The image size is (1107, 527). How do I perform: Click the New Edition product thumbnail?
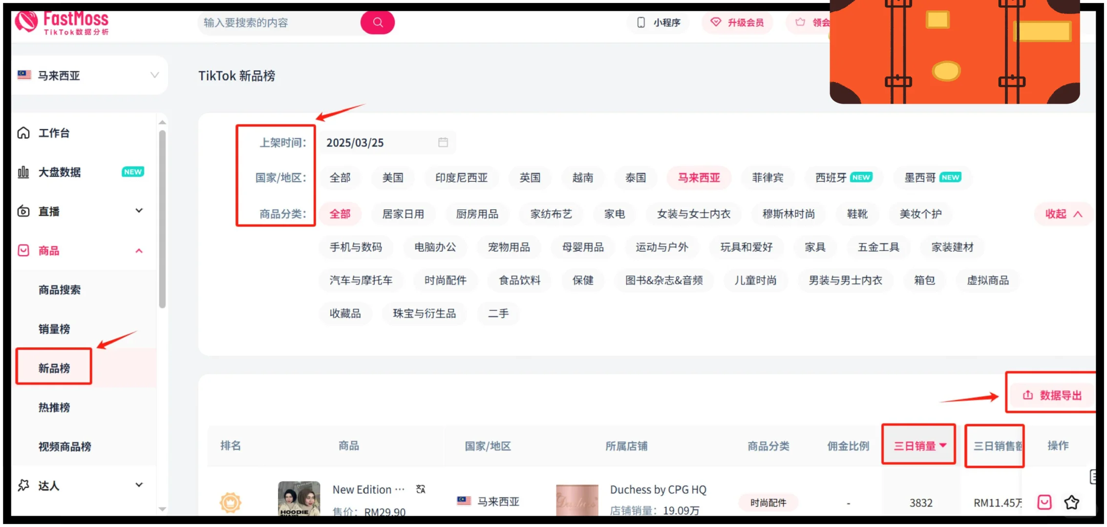tap(299, 499)
